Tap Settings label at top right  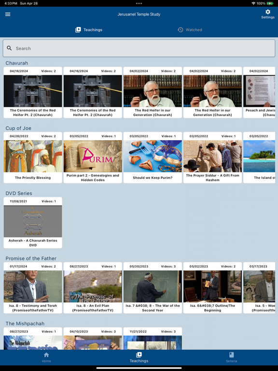tap(268, 17)
